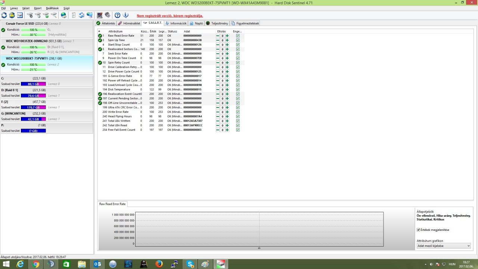Select the Raw Read Error Rate graph tab
The image size is (478, 269).
point(112,204)
